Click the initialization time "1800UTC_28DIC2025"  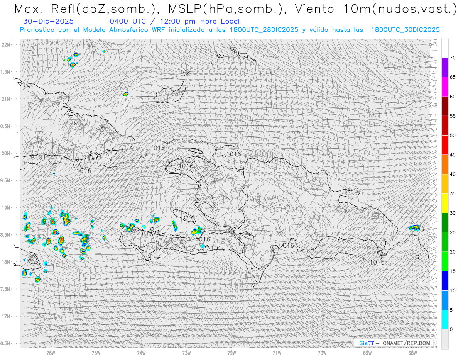[264, 29]
